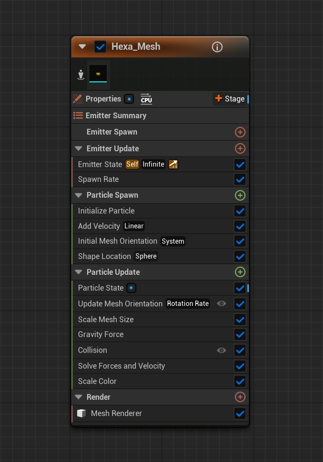Select the Emitter Spawn header
This screenshot has height=462, width=323.
click(160, 132)
